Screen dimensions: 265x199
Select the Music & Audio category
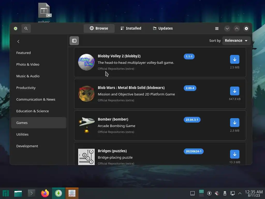point(39,76)
